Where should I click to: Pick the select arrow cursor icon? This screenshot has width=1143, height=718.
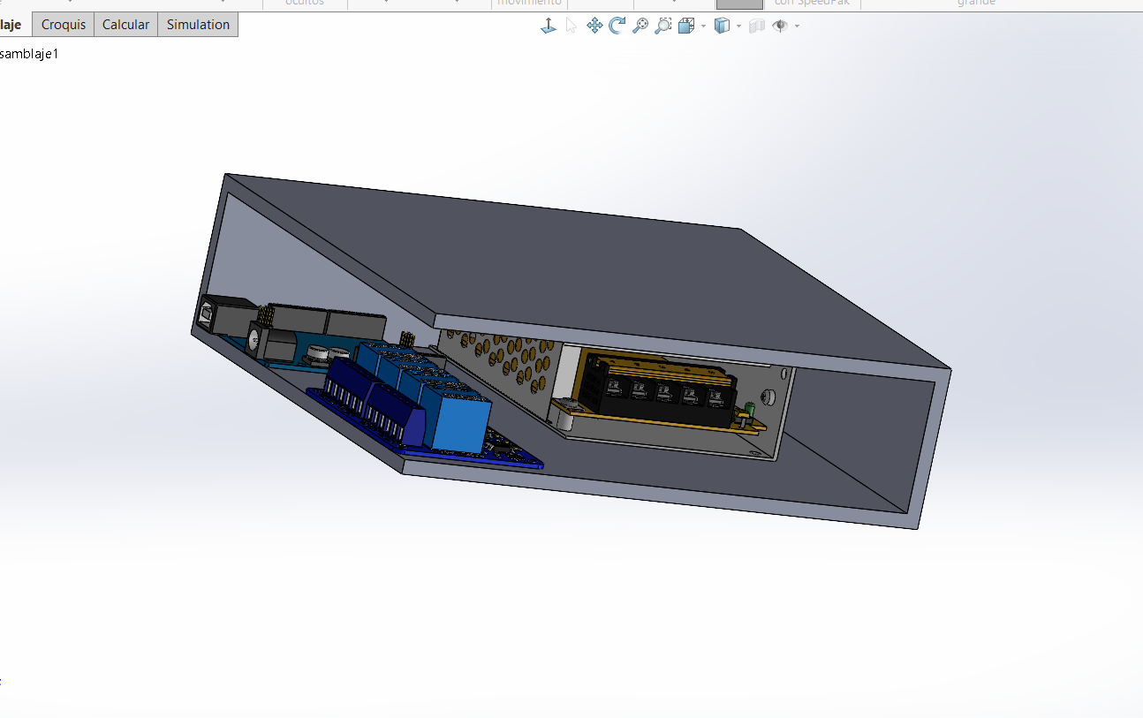point(571,26)
